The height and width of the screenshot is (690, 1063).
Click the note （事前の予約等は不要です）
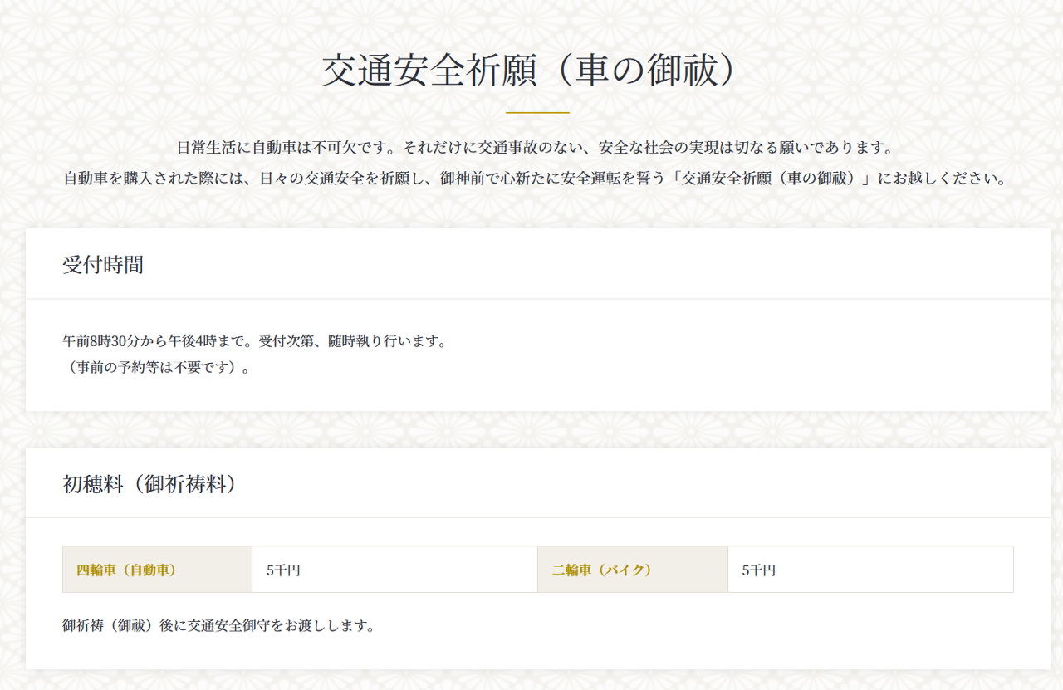[x=156, y=368]
